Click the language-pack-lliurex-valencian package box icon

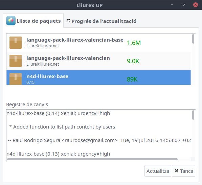(x=16, y=61)
